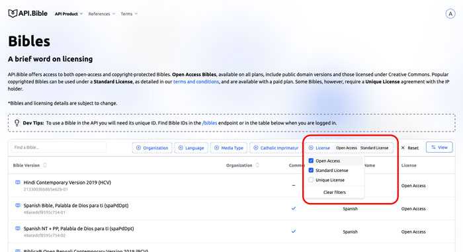Image resolution: width=463 pixels, height=252 pixels.
Task: Click the Open Access filter tag
Action: 347,147
